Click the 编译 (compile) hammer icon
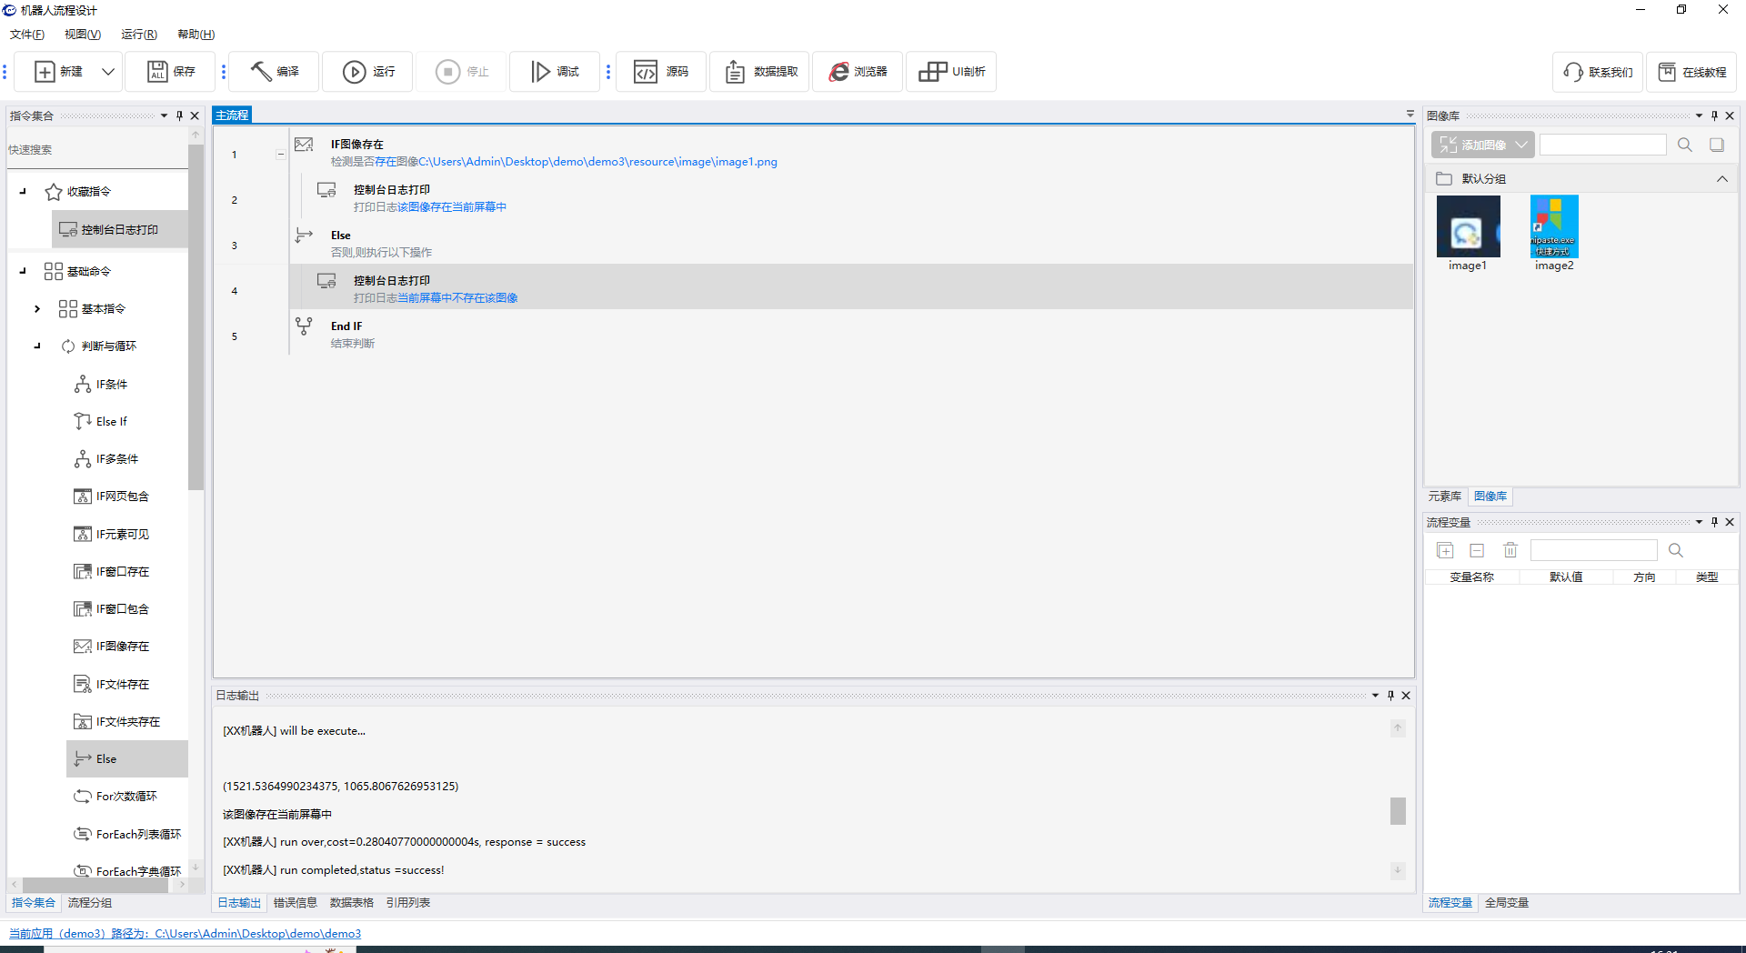 tap(262, 72)
